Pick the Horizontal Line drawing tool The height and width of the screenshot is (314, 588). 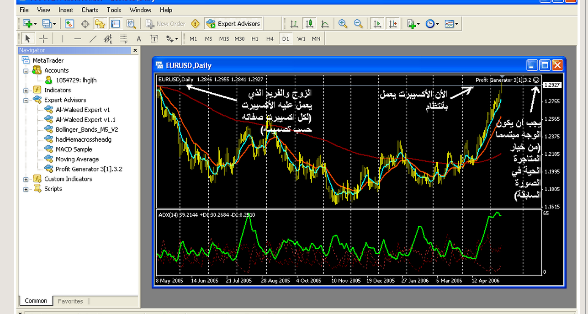(78, 39)
